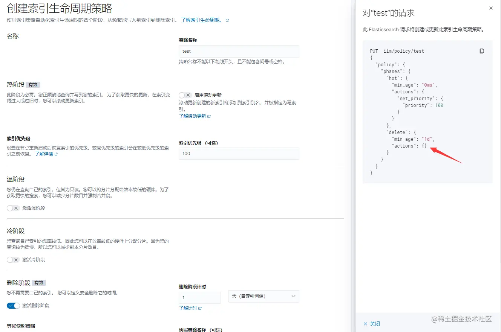Click the 有效 badge next to 热阶段

[33, 85]
